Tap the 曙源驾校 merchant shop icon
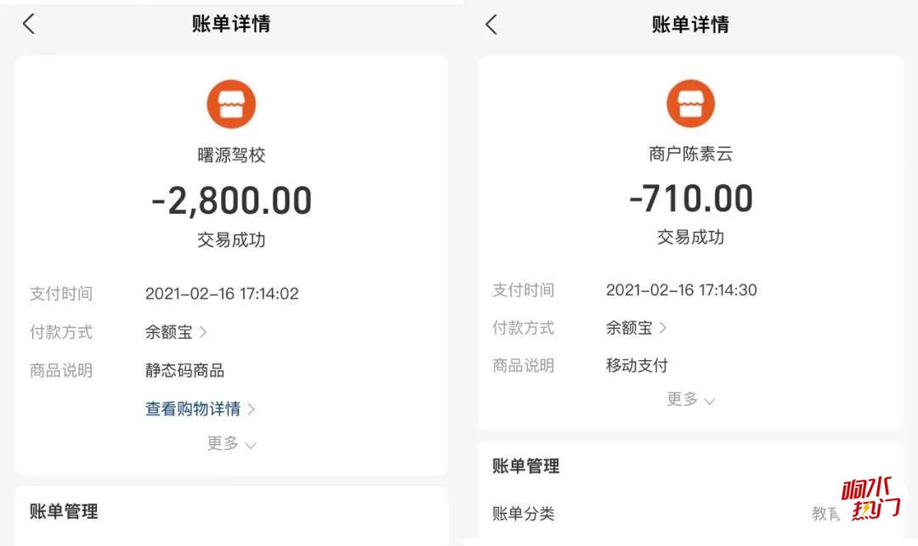This screenshot has height=546, width=918. coord(231,104)
